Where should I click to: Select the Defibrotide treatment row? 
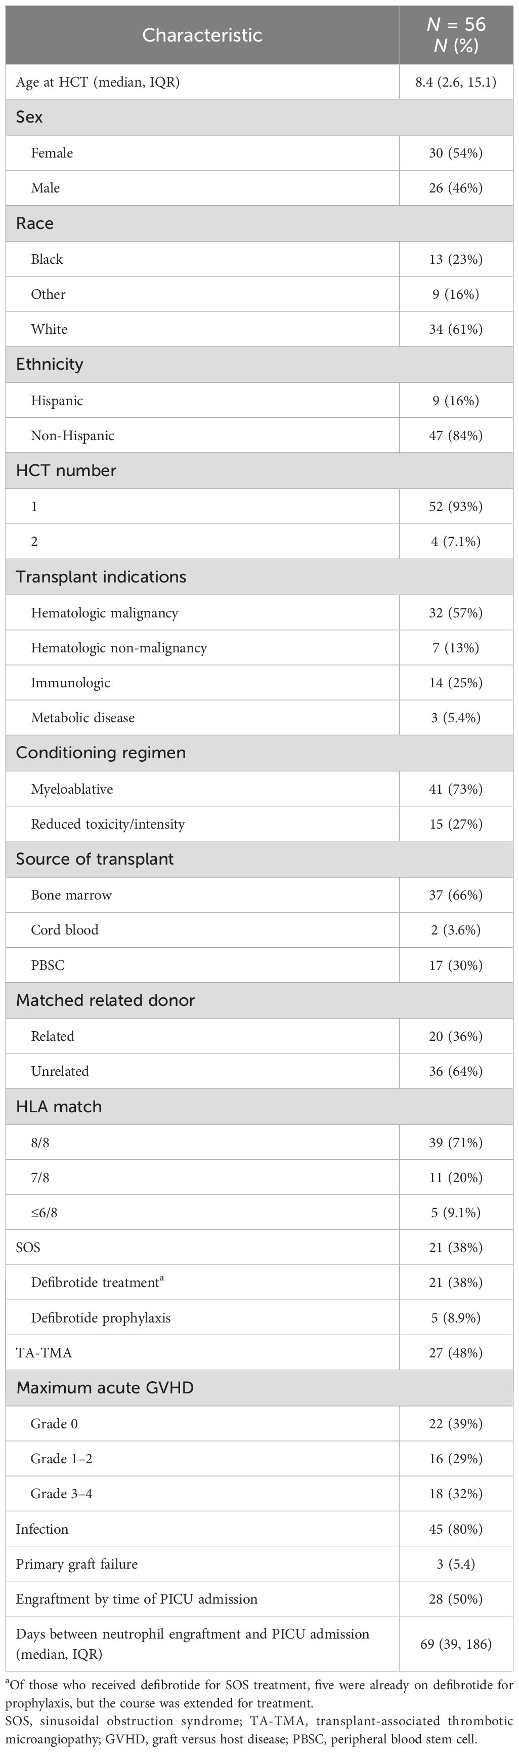pos(259,1282)
